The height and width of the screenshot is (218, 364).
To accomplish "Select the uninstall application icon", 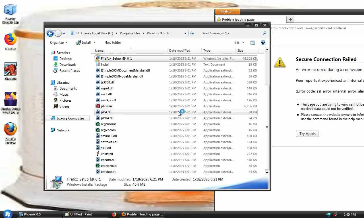I will click(98, 154).
